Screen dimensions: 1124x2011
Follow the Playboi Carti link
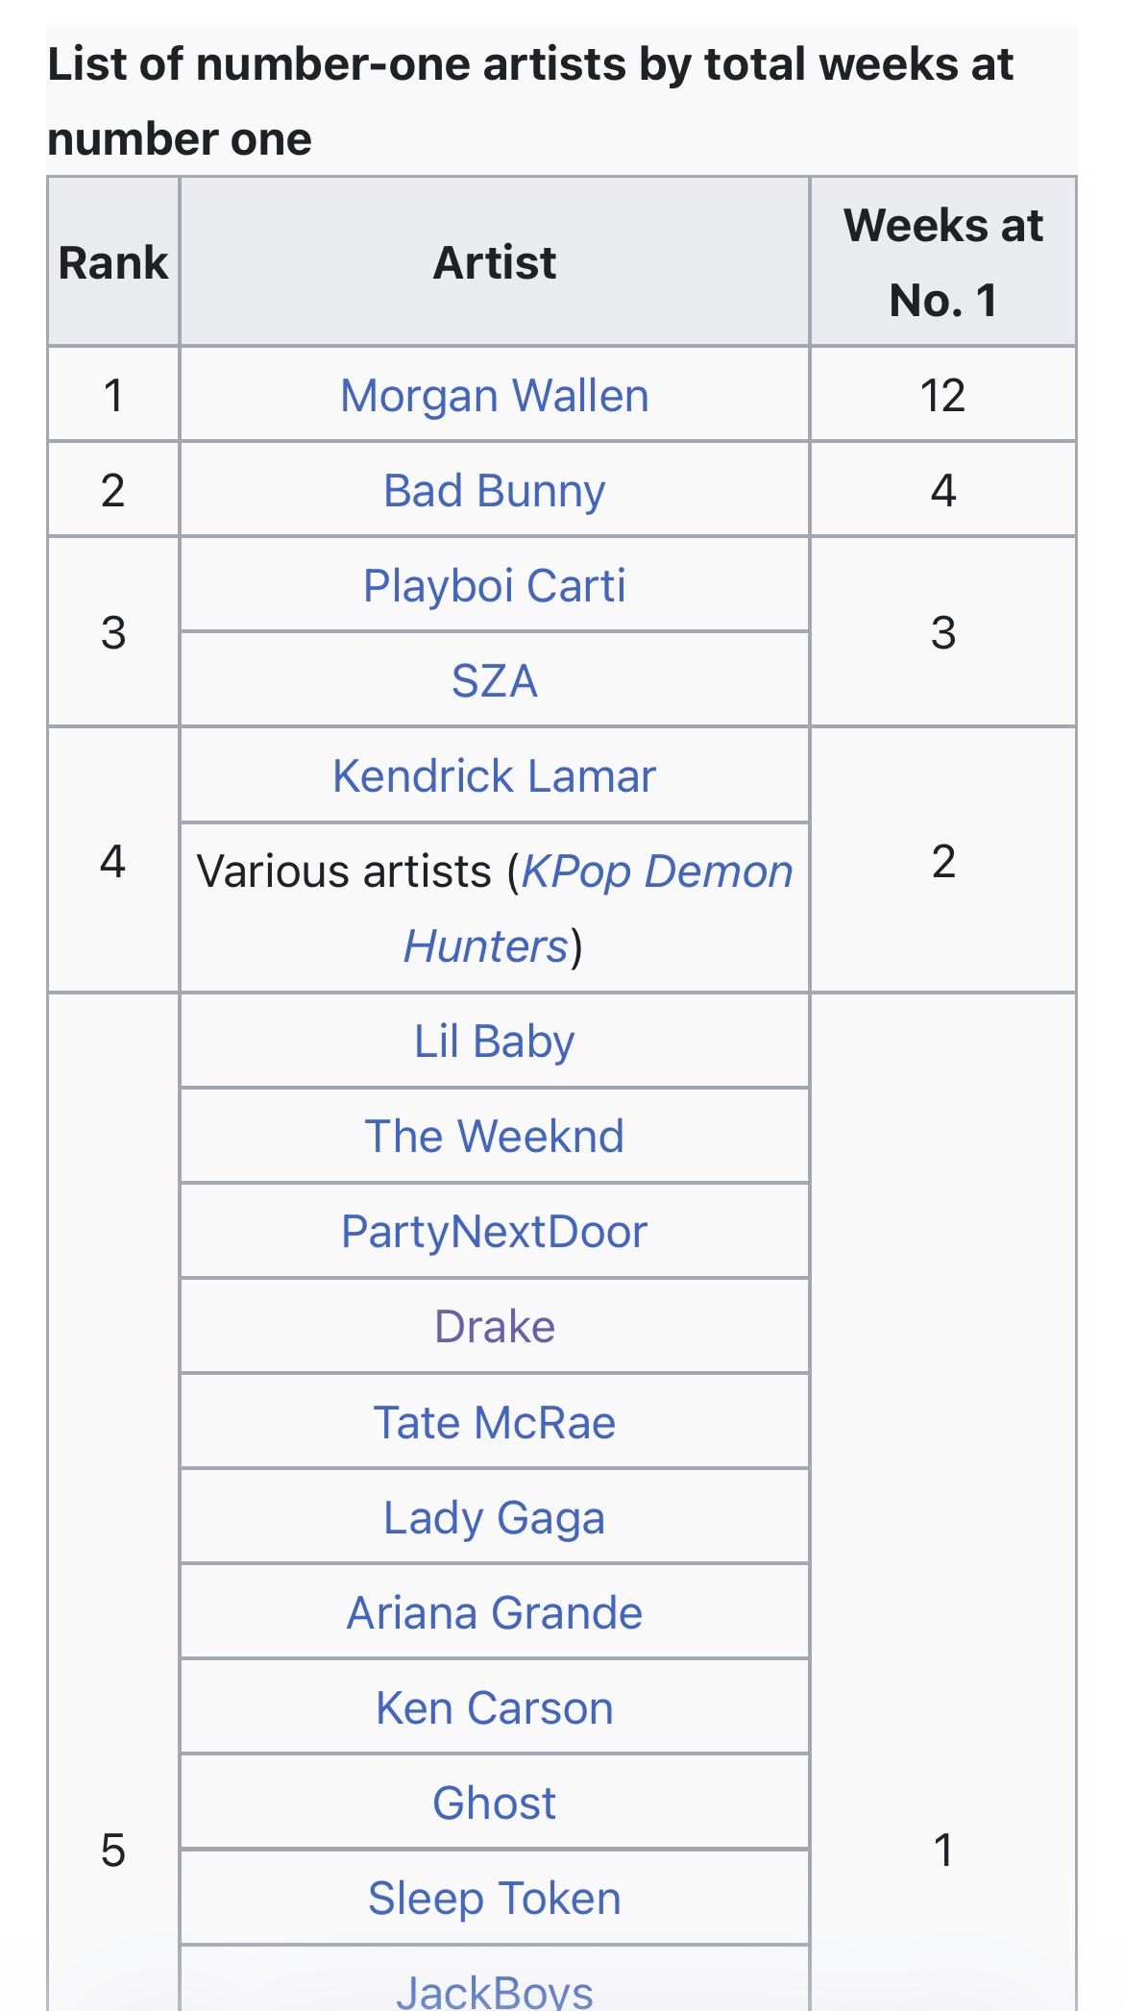pyautogui.click(x=495, y=586)
